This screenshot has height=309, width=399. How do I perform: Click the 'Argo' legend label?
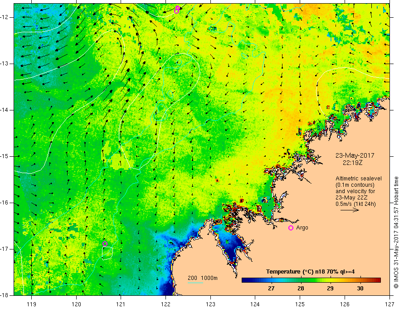(x=302, y=228)
